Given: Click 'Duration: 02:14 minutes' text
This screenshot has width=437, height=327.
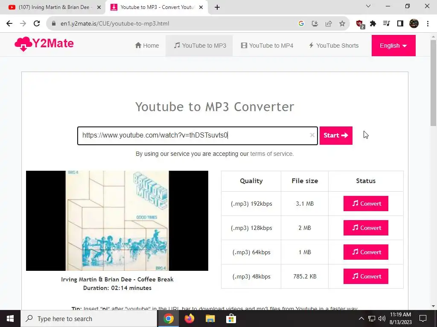Looking at the screenshot, I should [x=117, y=288].
